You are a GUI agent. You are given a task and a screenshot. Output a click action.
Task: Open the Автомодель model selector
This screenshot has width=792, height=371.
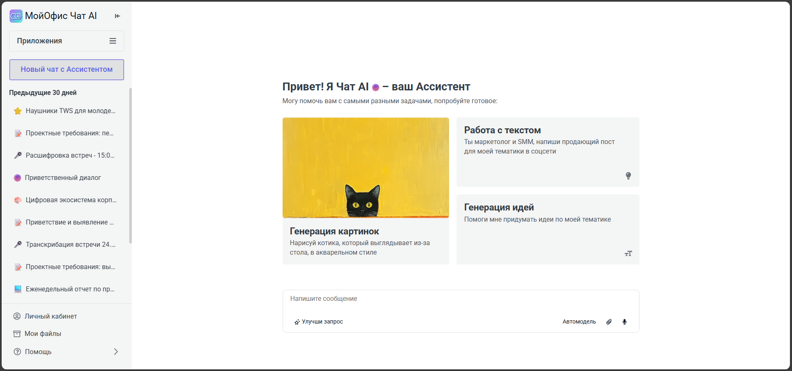(x=579, y=322)
